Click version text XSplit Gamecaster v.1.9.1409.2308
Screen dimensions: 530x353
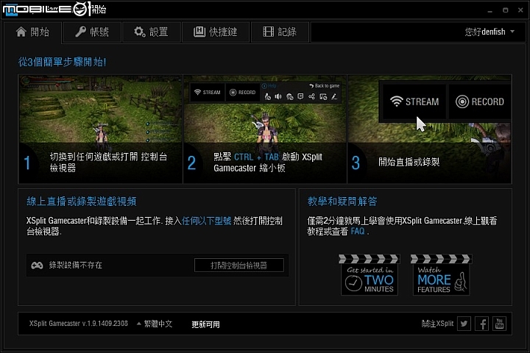coord(79,324)
